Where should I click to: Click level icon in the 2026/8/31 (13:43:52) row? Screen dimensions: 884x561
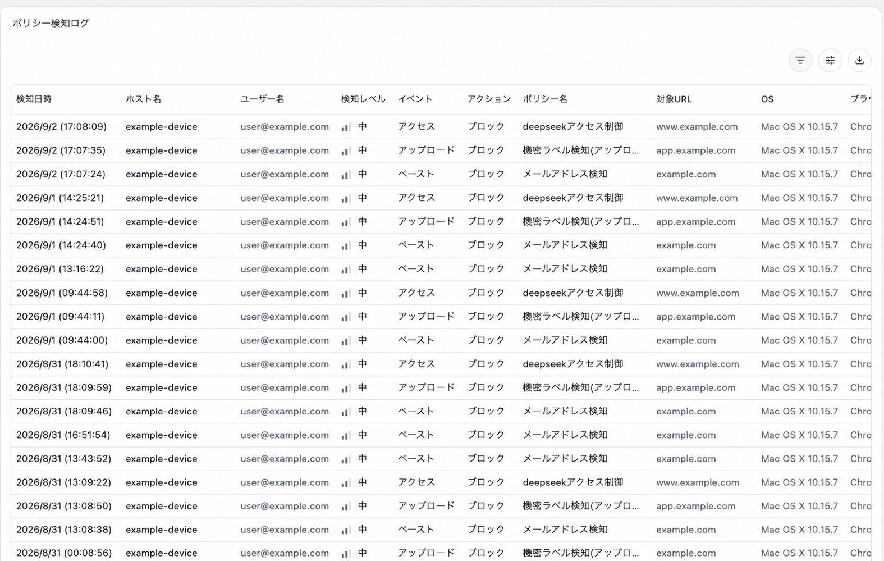click(346, 459)
